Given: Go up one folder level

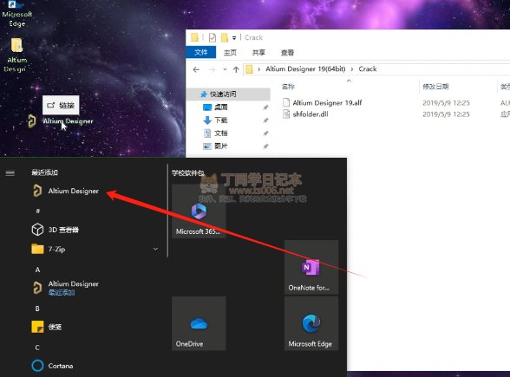Looking at the screenshot, I should (236, 69).
